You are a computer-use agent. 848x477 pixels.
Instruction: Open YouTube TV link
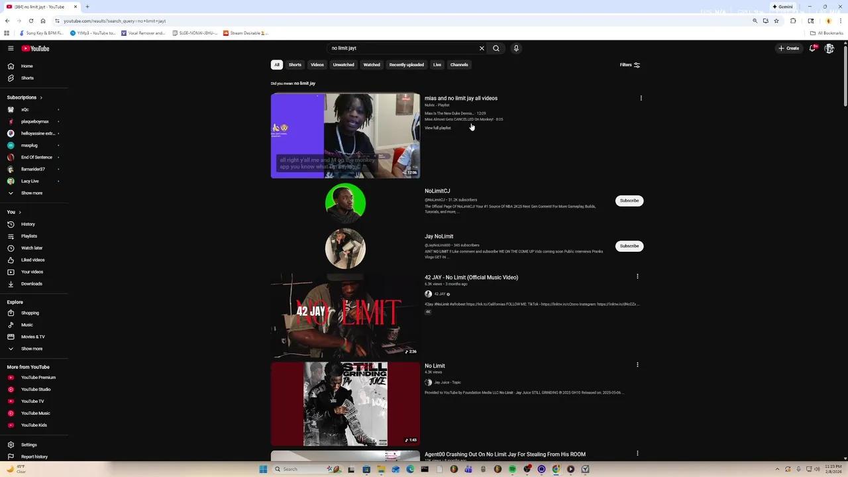click(32, 401)
